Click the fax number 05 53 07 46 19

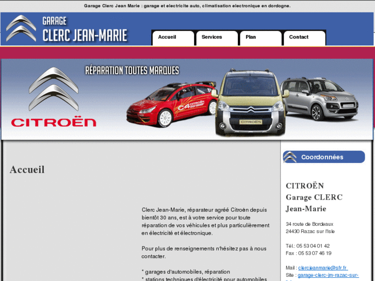click(315, 253)
